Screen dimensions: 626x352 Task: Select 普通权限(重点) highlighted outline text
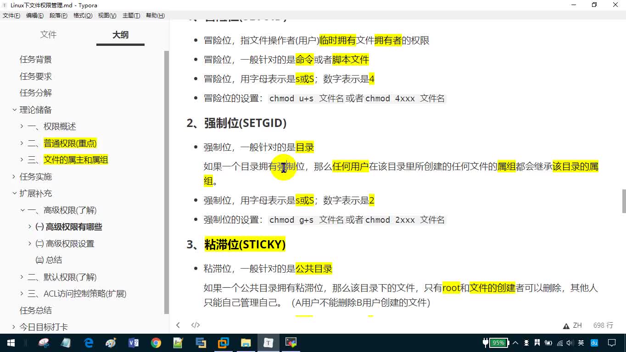pos(70,143)
